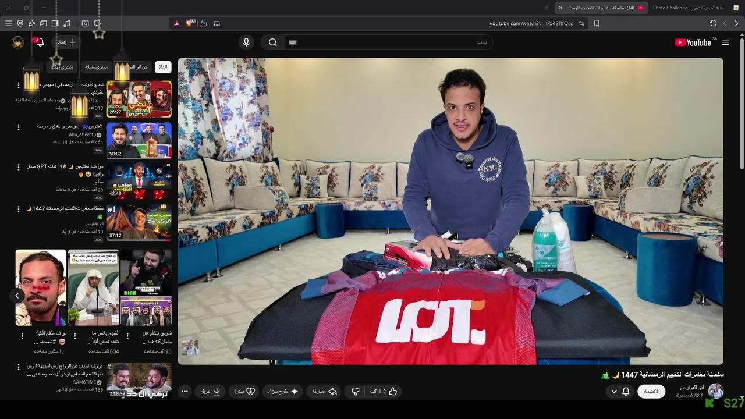745x419 pixels.
Task: Open options menu for the 634 thousand views Short
Action: tap(74, 336)
